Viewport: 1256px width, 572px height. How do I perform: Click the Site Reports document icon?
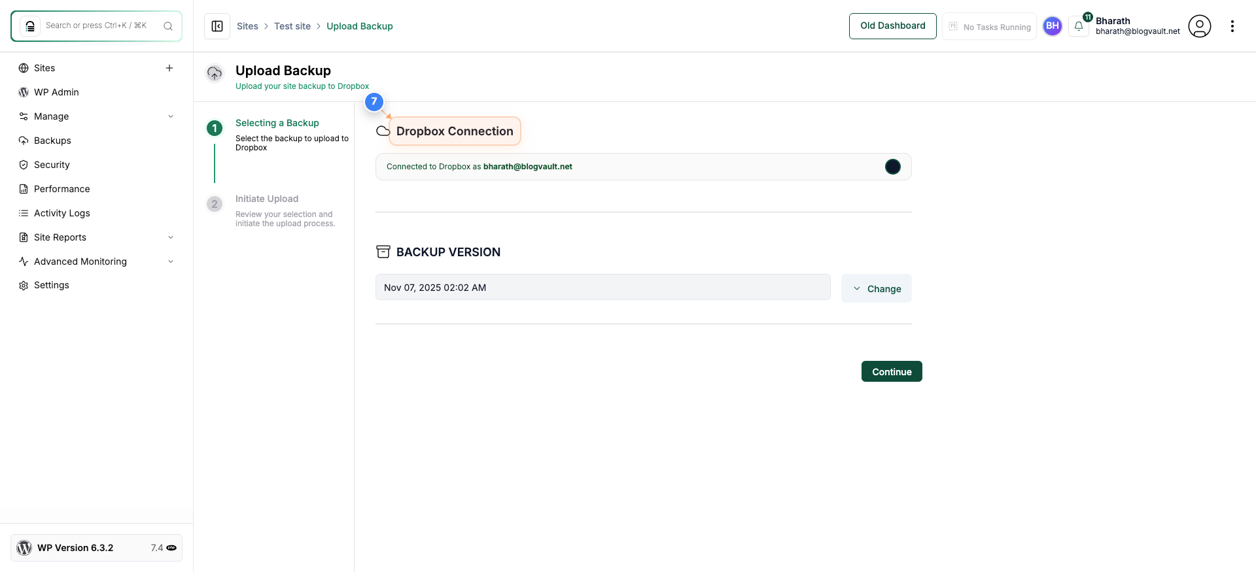[x=24, y=237]
